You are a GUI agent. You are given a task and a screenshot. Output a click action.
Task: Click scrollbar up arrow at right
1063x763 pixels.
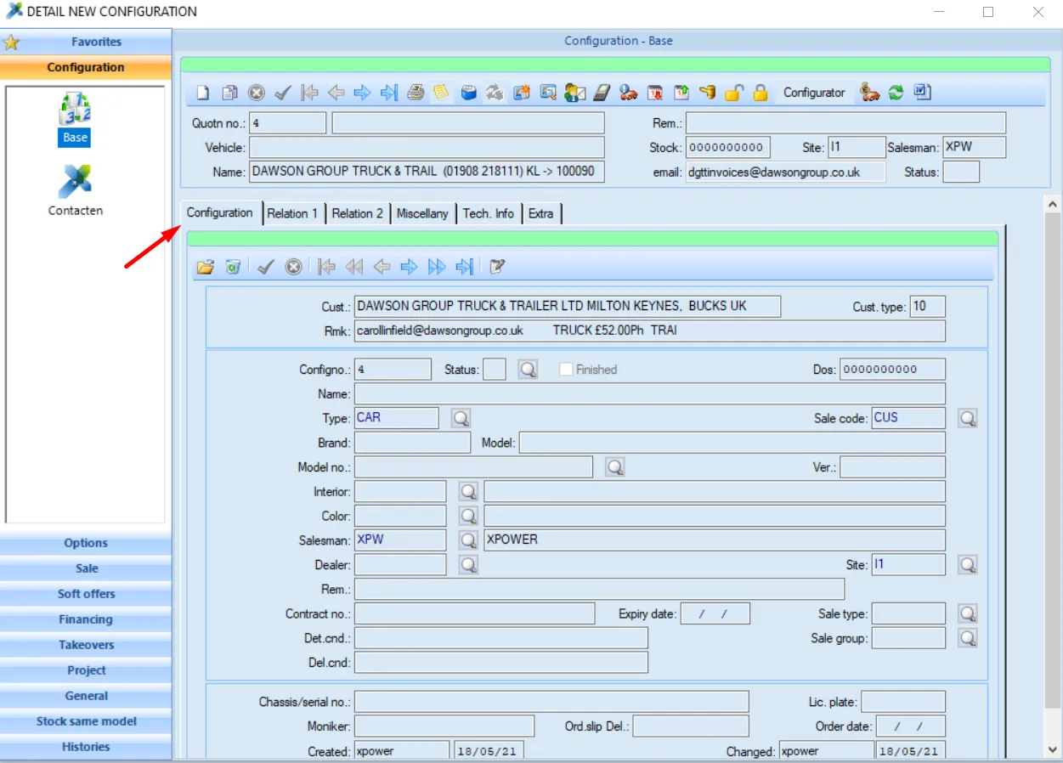tap(1053, 205)
